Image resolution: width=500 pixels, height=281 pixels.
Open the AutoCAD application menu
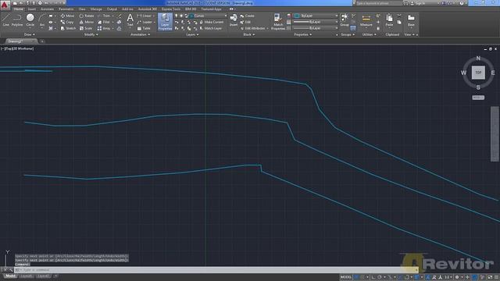coord(5,5)
